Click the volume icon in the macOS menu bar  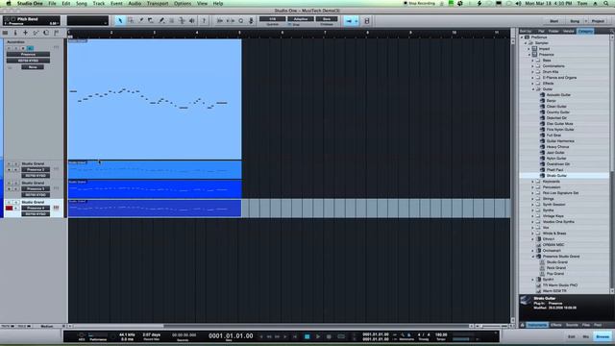pos(518,4)
